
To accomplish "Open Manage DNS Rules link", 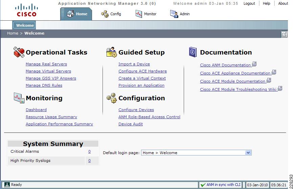I will point(44,85).
